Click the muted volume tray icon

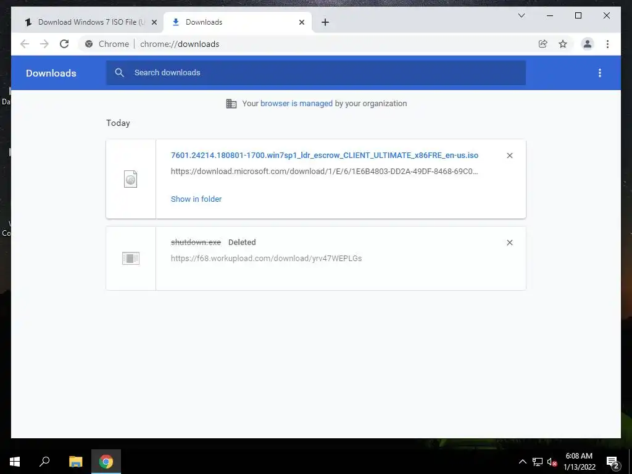click(x=552, y=462)
